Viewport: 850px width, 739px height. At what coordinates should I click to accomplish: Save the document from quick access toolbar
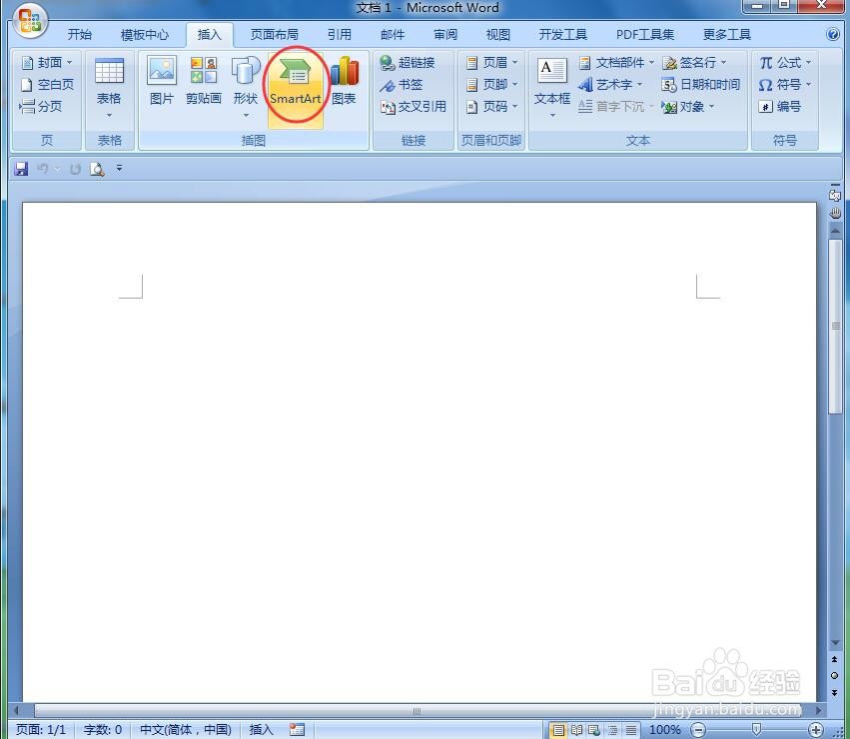21,169
